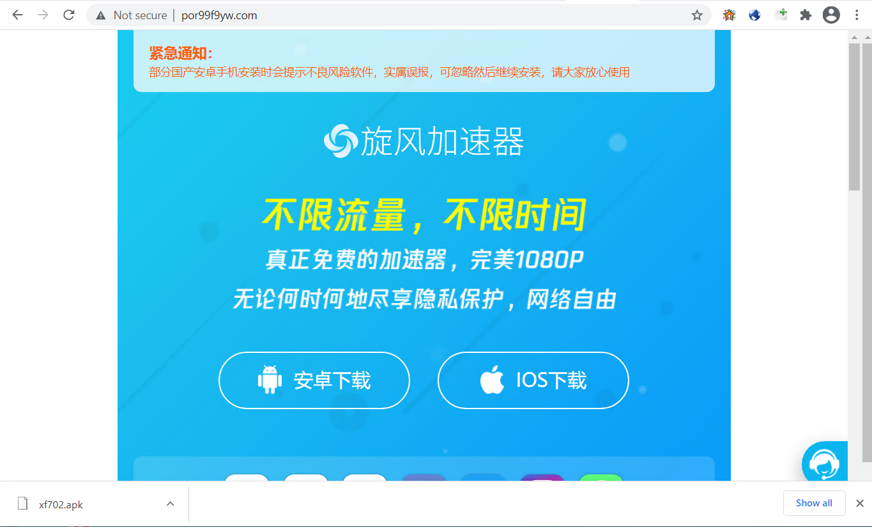Bookmark this page with the star icon
This screenshot has width=872, height=530.
tap(697, 15)
